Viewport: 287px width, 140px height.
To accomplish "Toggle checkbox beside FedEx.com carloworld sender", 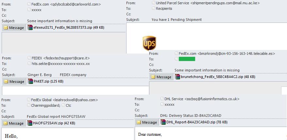I will [29, 4].
